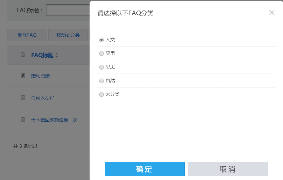Click the 移动到分类 button
Viewport: 283px width, 180px height.
pyautogui.click(x=68, y=35)
